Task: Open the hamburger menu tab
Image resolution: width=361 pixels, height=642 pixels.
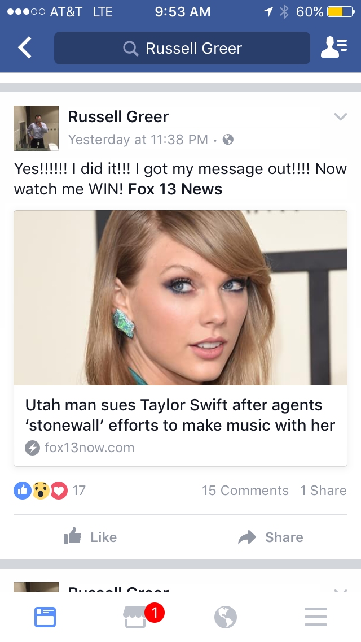Action: [316, 617]
